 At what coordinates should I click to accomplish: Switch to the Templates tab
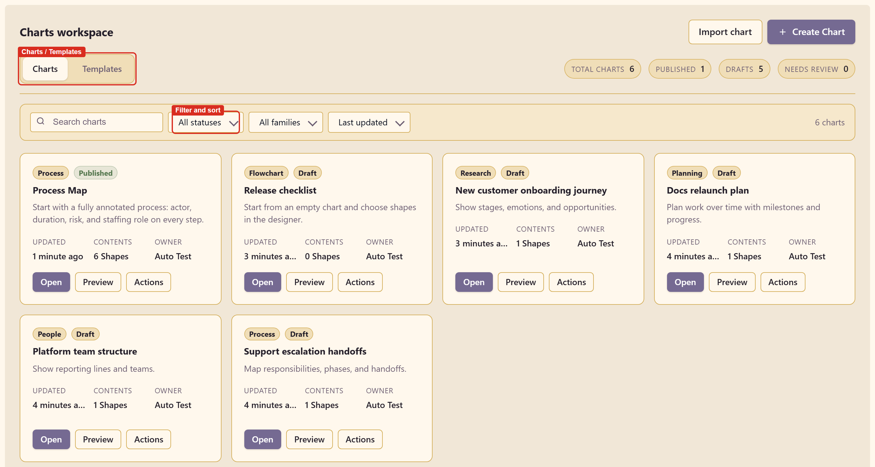[x=102, y=69]
